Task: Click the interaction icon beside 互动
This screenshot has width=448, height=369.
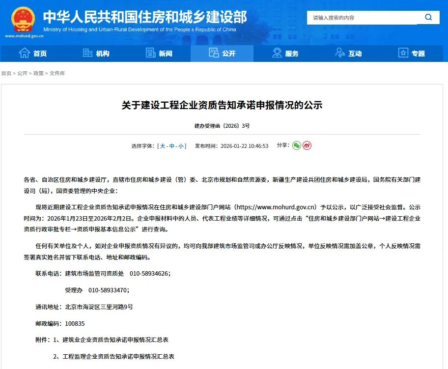Action: pos(340,53)
